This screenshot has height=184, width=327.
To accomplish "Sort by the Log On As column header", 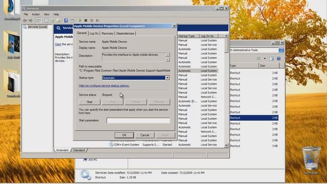I will (x=209, y=36).
